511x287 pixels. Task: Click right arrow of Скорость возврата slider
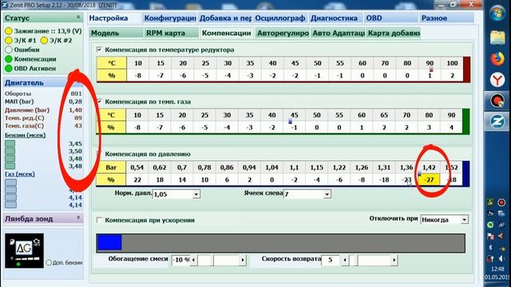pyautogui.click(x=394, y=260)
